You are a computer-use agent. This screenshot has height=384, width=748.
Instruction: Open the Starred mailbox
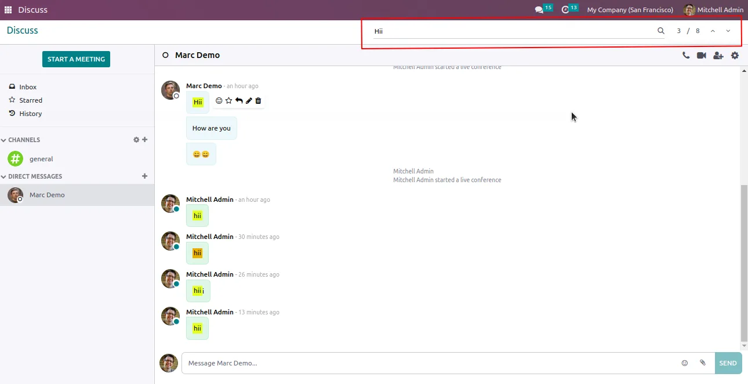click(31, 100)
